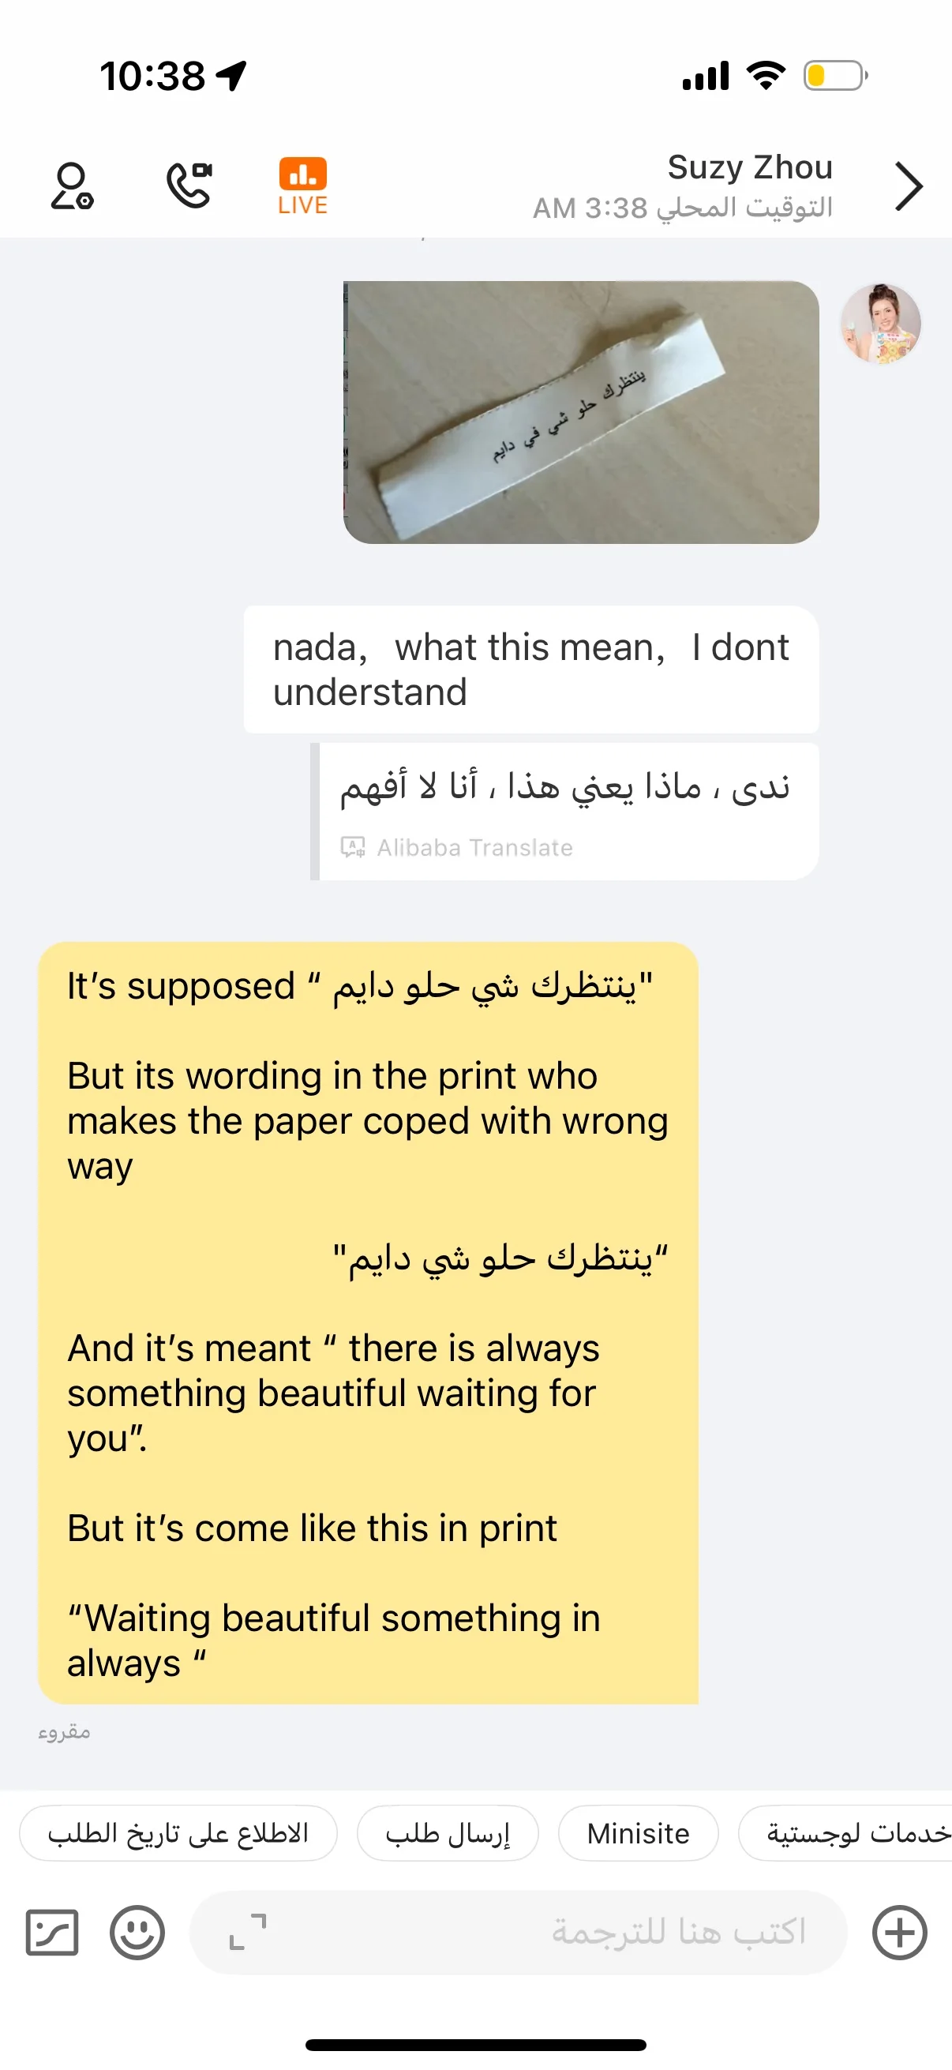Expand the message input to fullscreen
The height and width of the screenshot is (2070, 952).
[247, 1932]
